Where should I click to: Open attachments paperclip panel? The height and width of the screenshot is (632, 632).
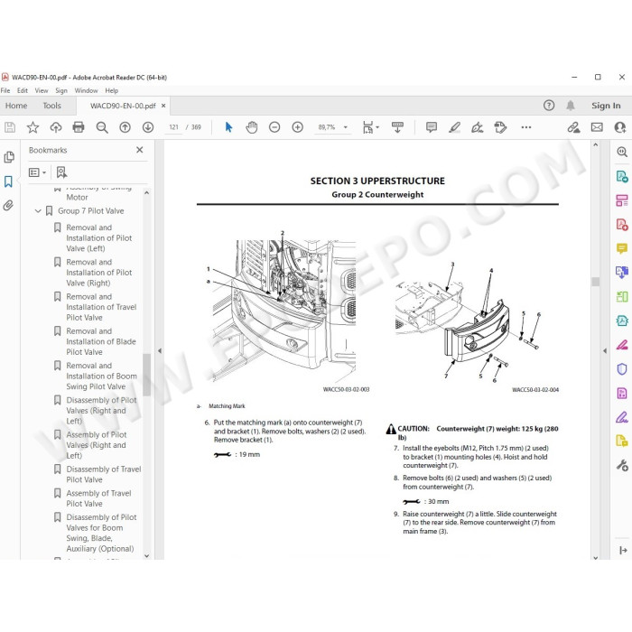(8, 206)
